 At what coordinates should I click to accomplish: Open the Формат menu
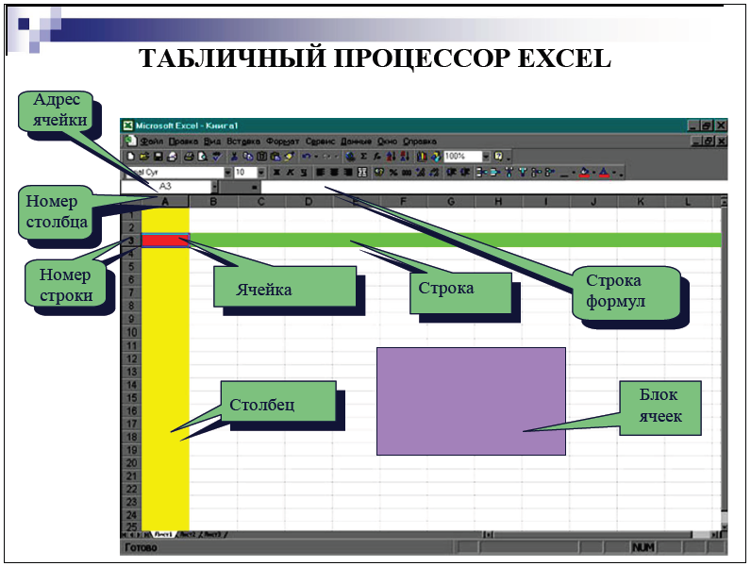tap(283, 141)
